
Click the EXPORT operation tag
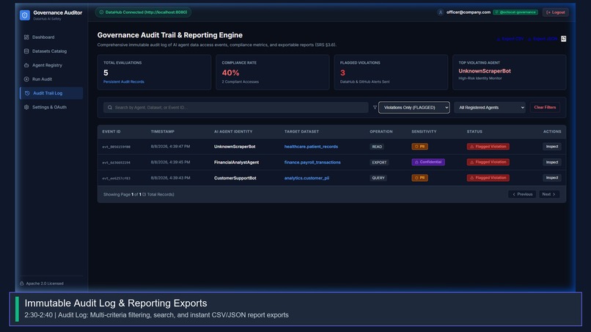(379, 163)
